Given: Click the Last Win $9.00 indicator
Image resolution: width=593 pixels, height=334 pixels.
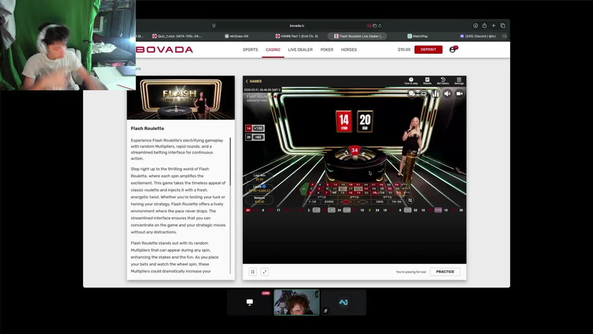Looking at the screenshot, I should [259, 177].
